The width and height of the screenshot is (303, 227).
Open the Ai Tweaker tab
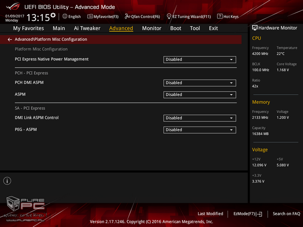coord(87,28)
